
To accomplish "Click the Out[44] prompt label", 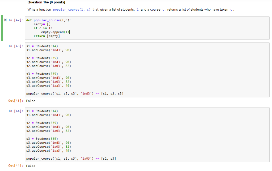I will tap(16, 165).
